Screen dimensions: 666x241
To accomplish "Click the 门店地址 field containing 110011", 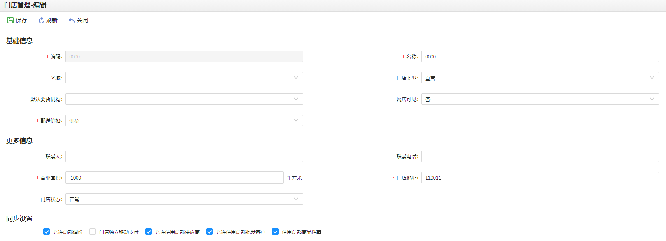I will click(x=540, y=178).
